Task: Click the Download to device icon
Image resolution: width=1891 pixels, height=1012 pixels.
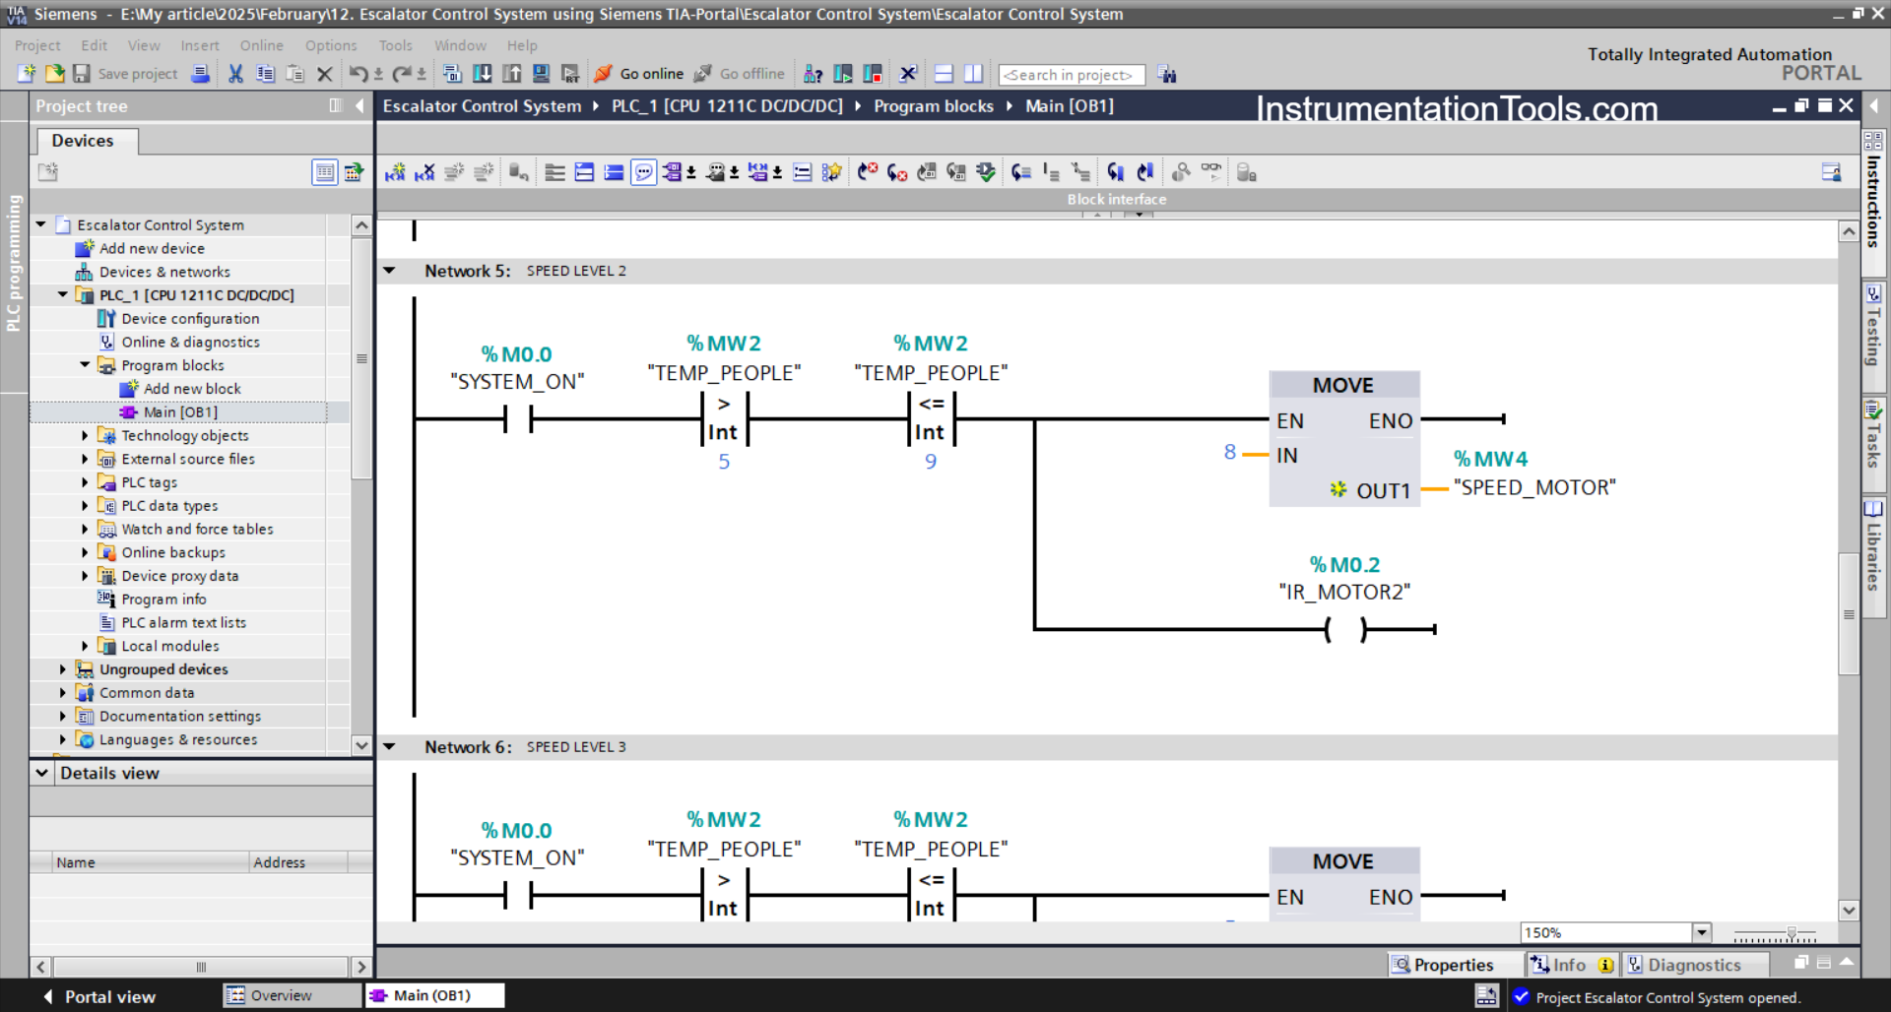Action: (482, 74)
